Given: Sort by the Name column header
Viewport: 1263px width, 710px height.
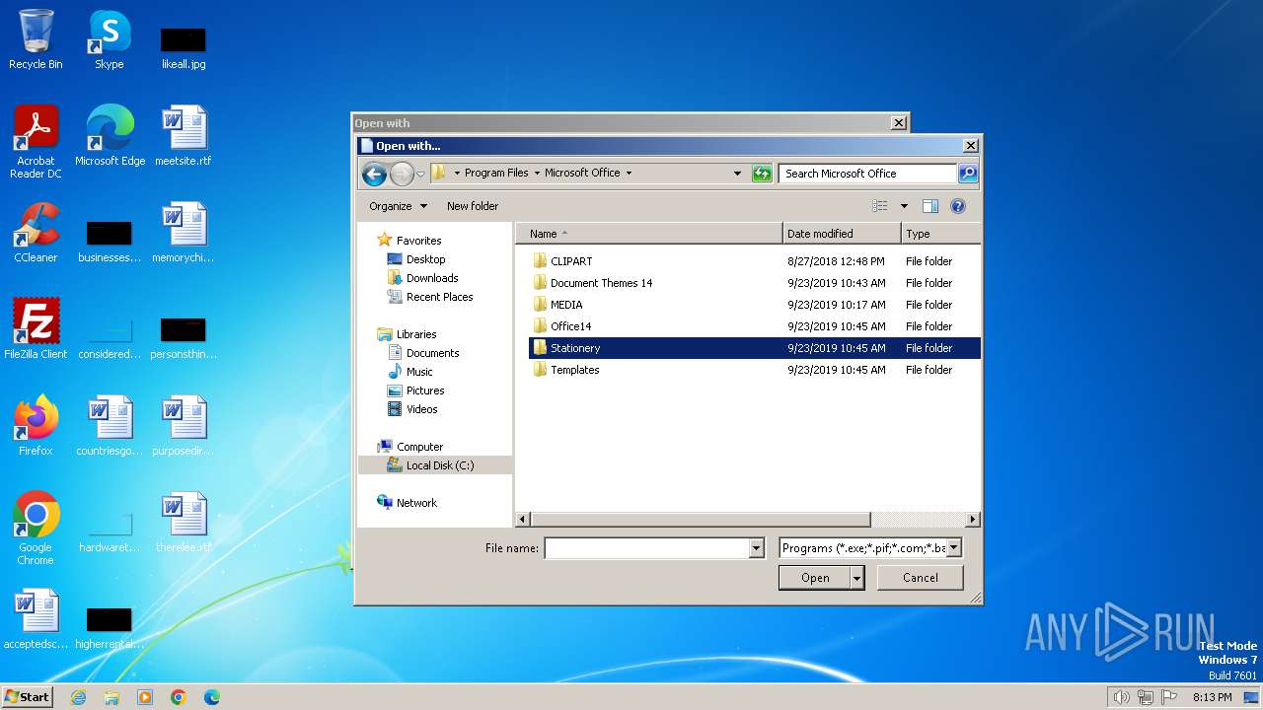Looking at the screenshot, I should [649, 234].
